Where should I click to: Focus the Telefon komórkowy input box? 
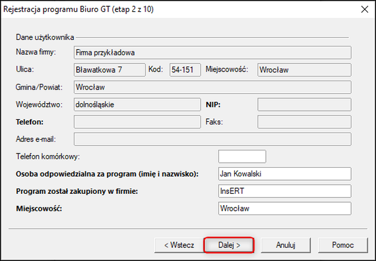(x=242, y=157)
